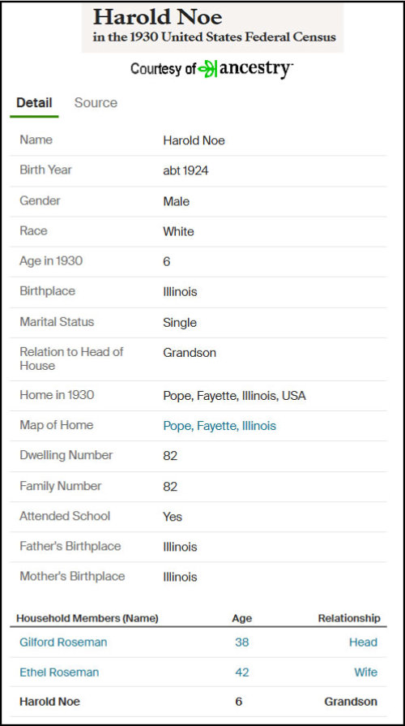Click Gilford Roseman's age 38
Viewport: 405px width, 726px height.
[242, 642]
